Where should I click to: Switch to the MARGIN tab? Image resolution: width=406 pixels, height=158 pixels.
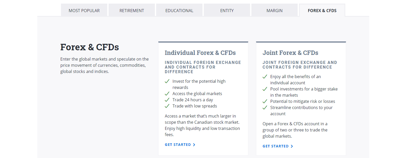click(274, 10)
